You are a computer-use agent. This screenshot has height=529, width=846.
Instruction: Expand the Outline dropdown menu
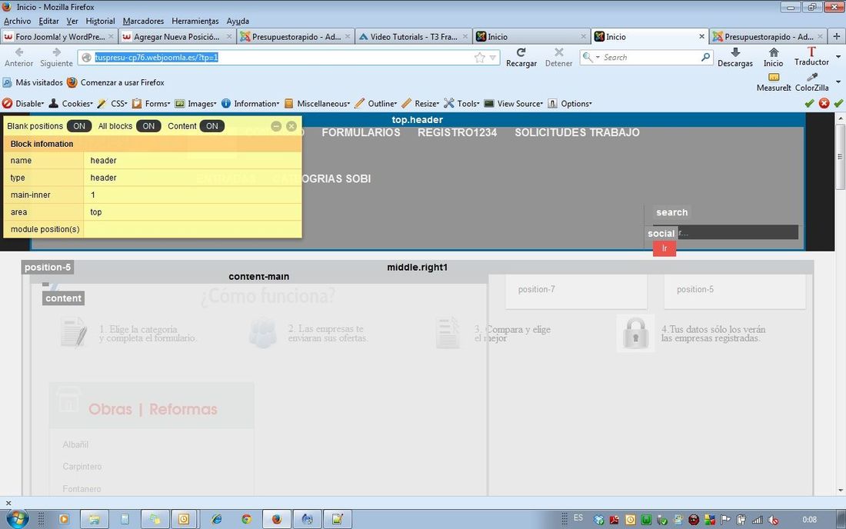[376, 104]
